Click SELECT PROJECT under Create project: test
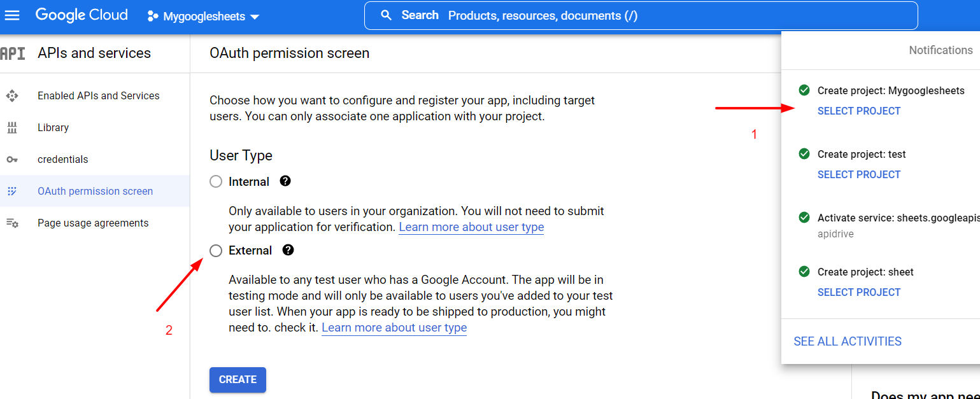980x399 pixels. click(859, 174)
